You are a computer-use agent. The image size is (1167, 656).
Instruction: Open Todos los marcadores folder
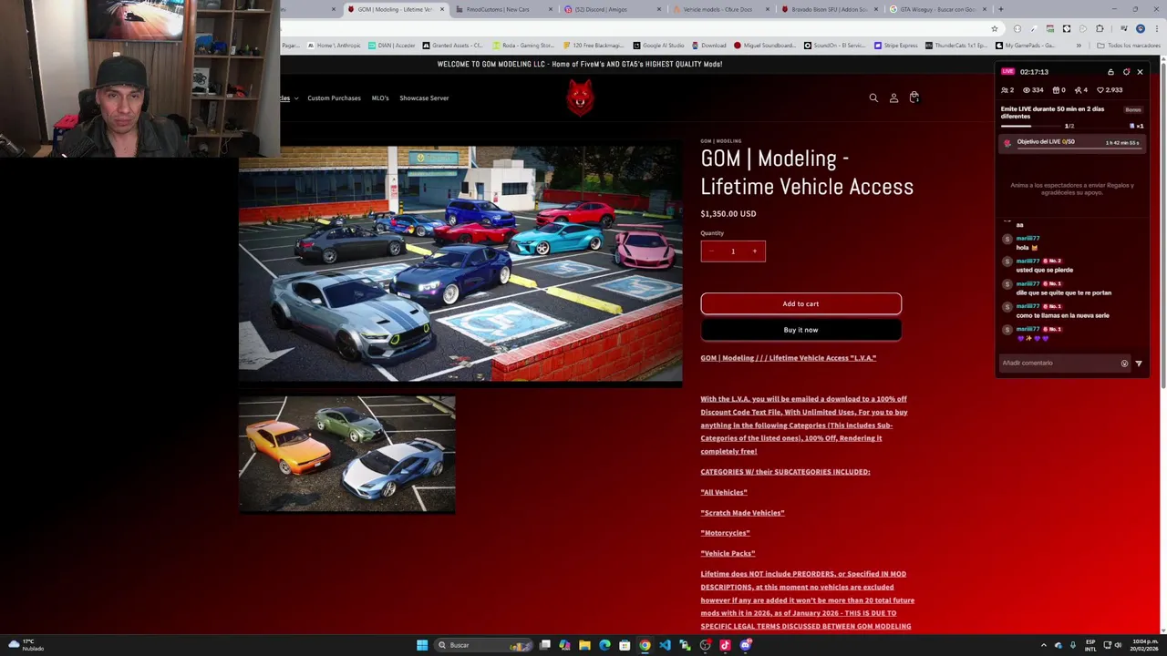[1129, 46]
